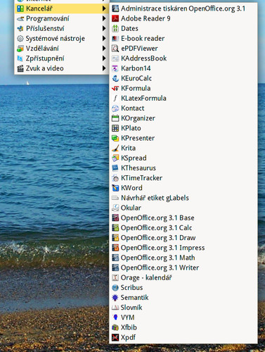Click the VYM icon
This screenshot has width=265, height=352.
coord(115,318)
